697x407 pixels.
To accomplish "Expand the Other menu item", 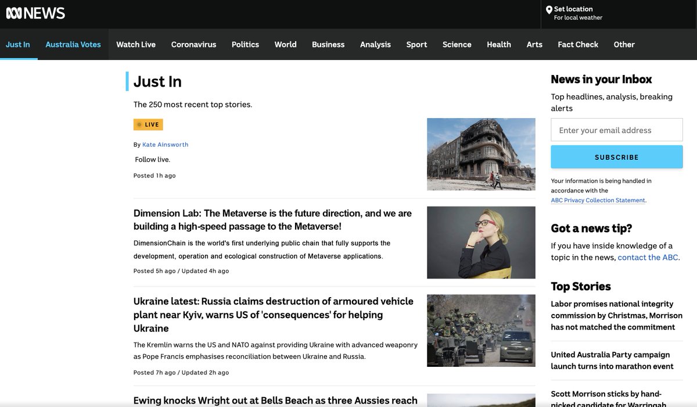I will (624, 44).
